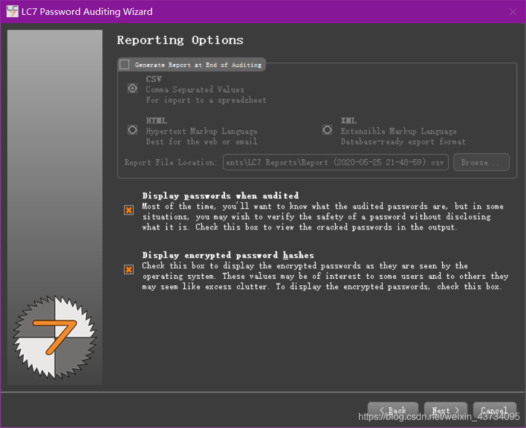Select the CSV report format radio button

(133, 89)
